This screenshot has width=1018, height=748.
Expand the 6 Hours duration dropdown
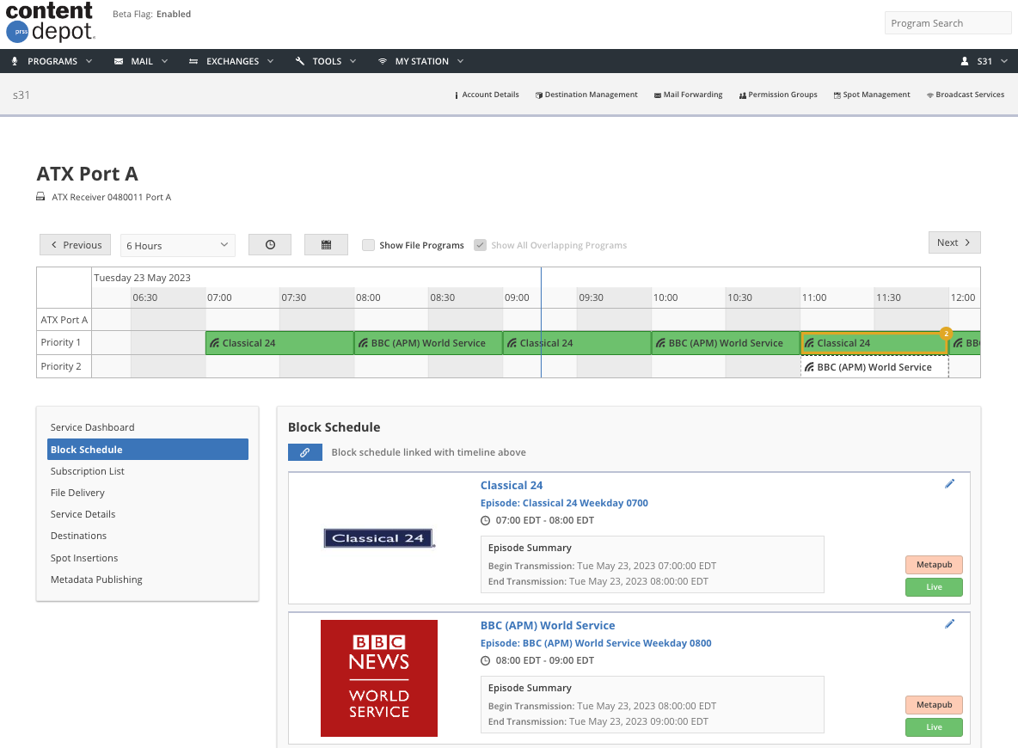point(177,244)
